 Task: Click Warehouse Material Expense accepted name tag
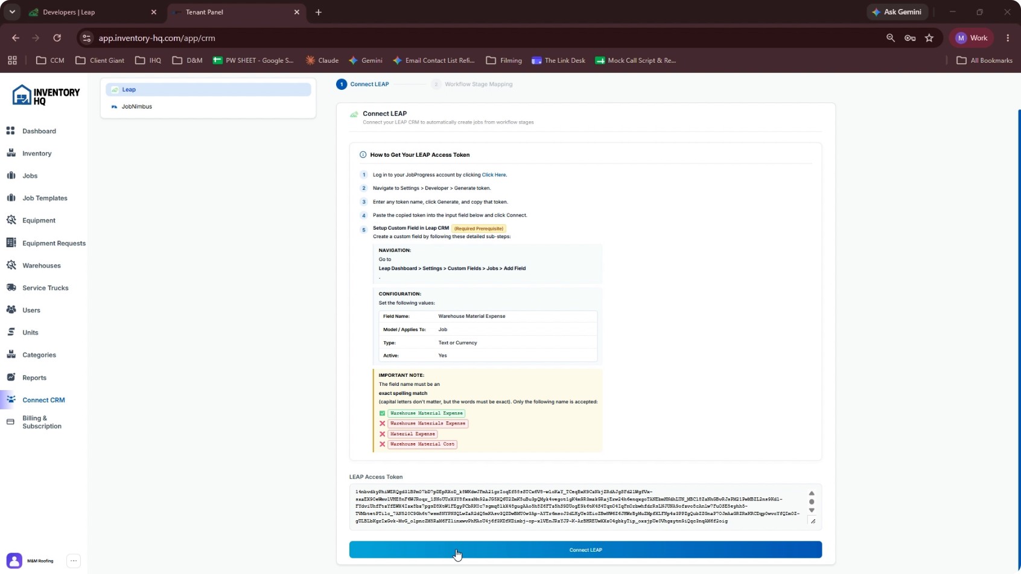click(x=427, y=414)
